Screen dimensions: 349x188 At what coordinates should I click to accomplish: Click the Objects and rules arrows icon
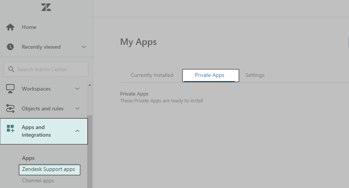pos(10,108)
